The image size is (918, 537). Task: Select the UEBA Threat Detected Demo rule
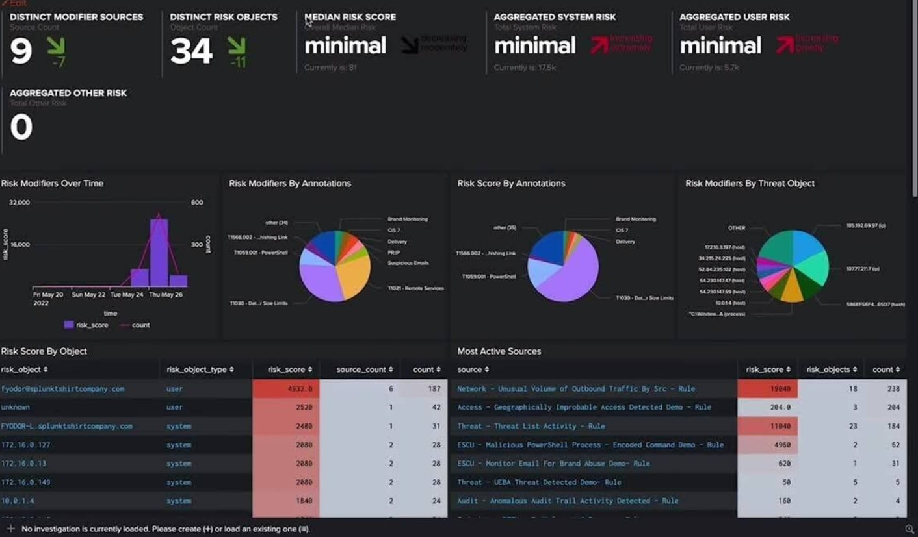(539, 482)
